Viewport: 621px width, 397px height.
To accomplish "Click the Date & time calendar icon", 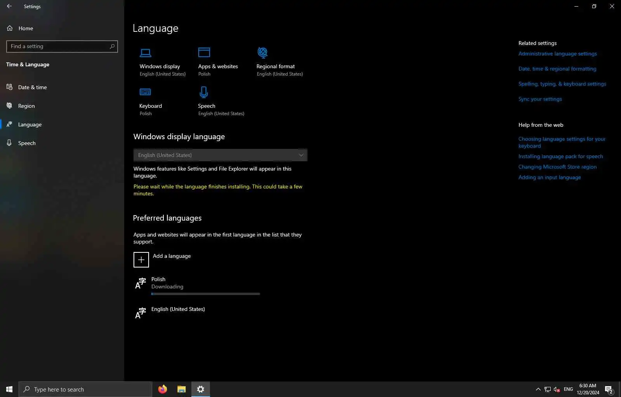I will pyautogui.click(x=9, y=87).
